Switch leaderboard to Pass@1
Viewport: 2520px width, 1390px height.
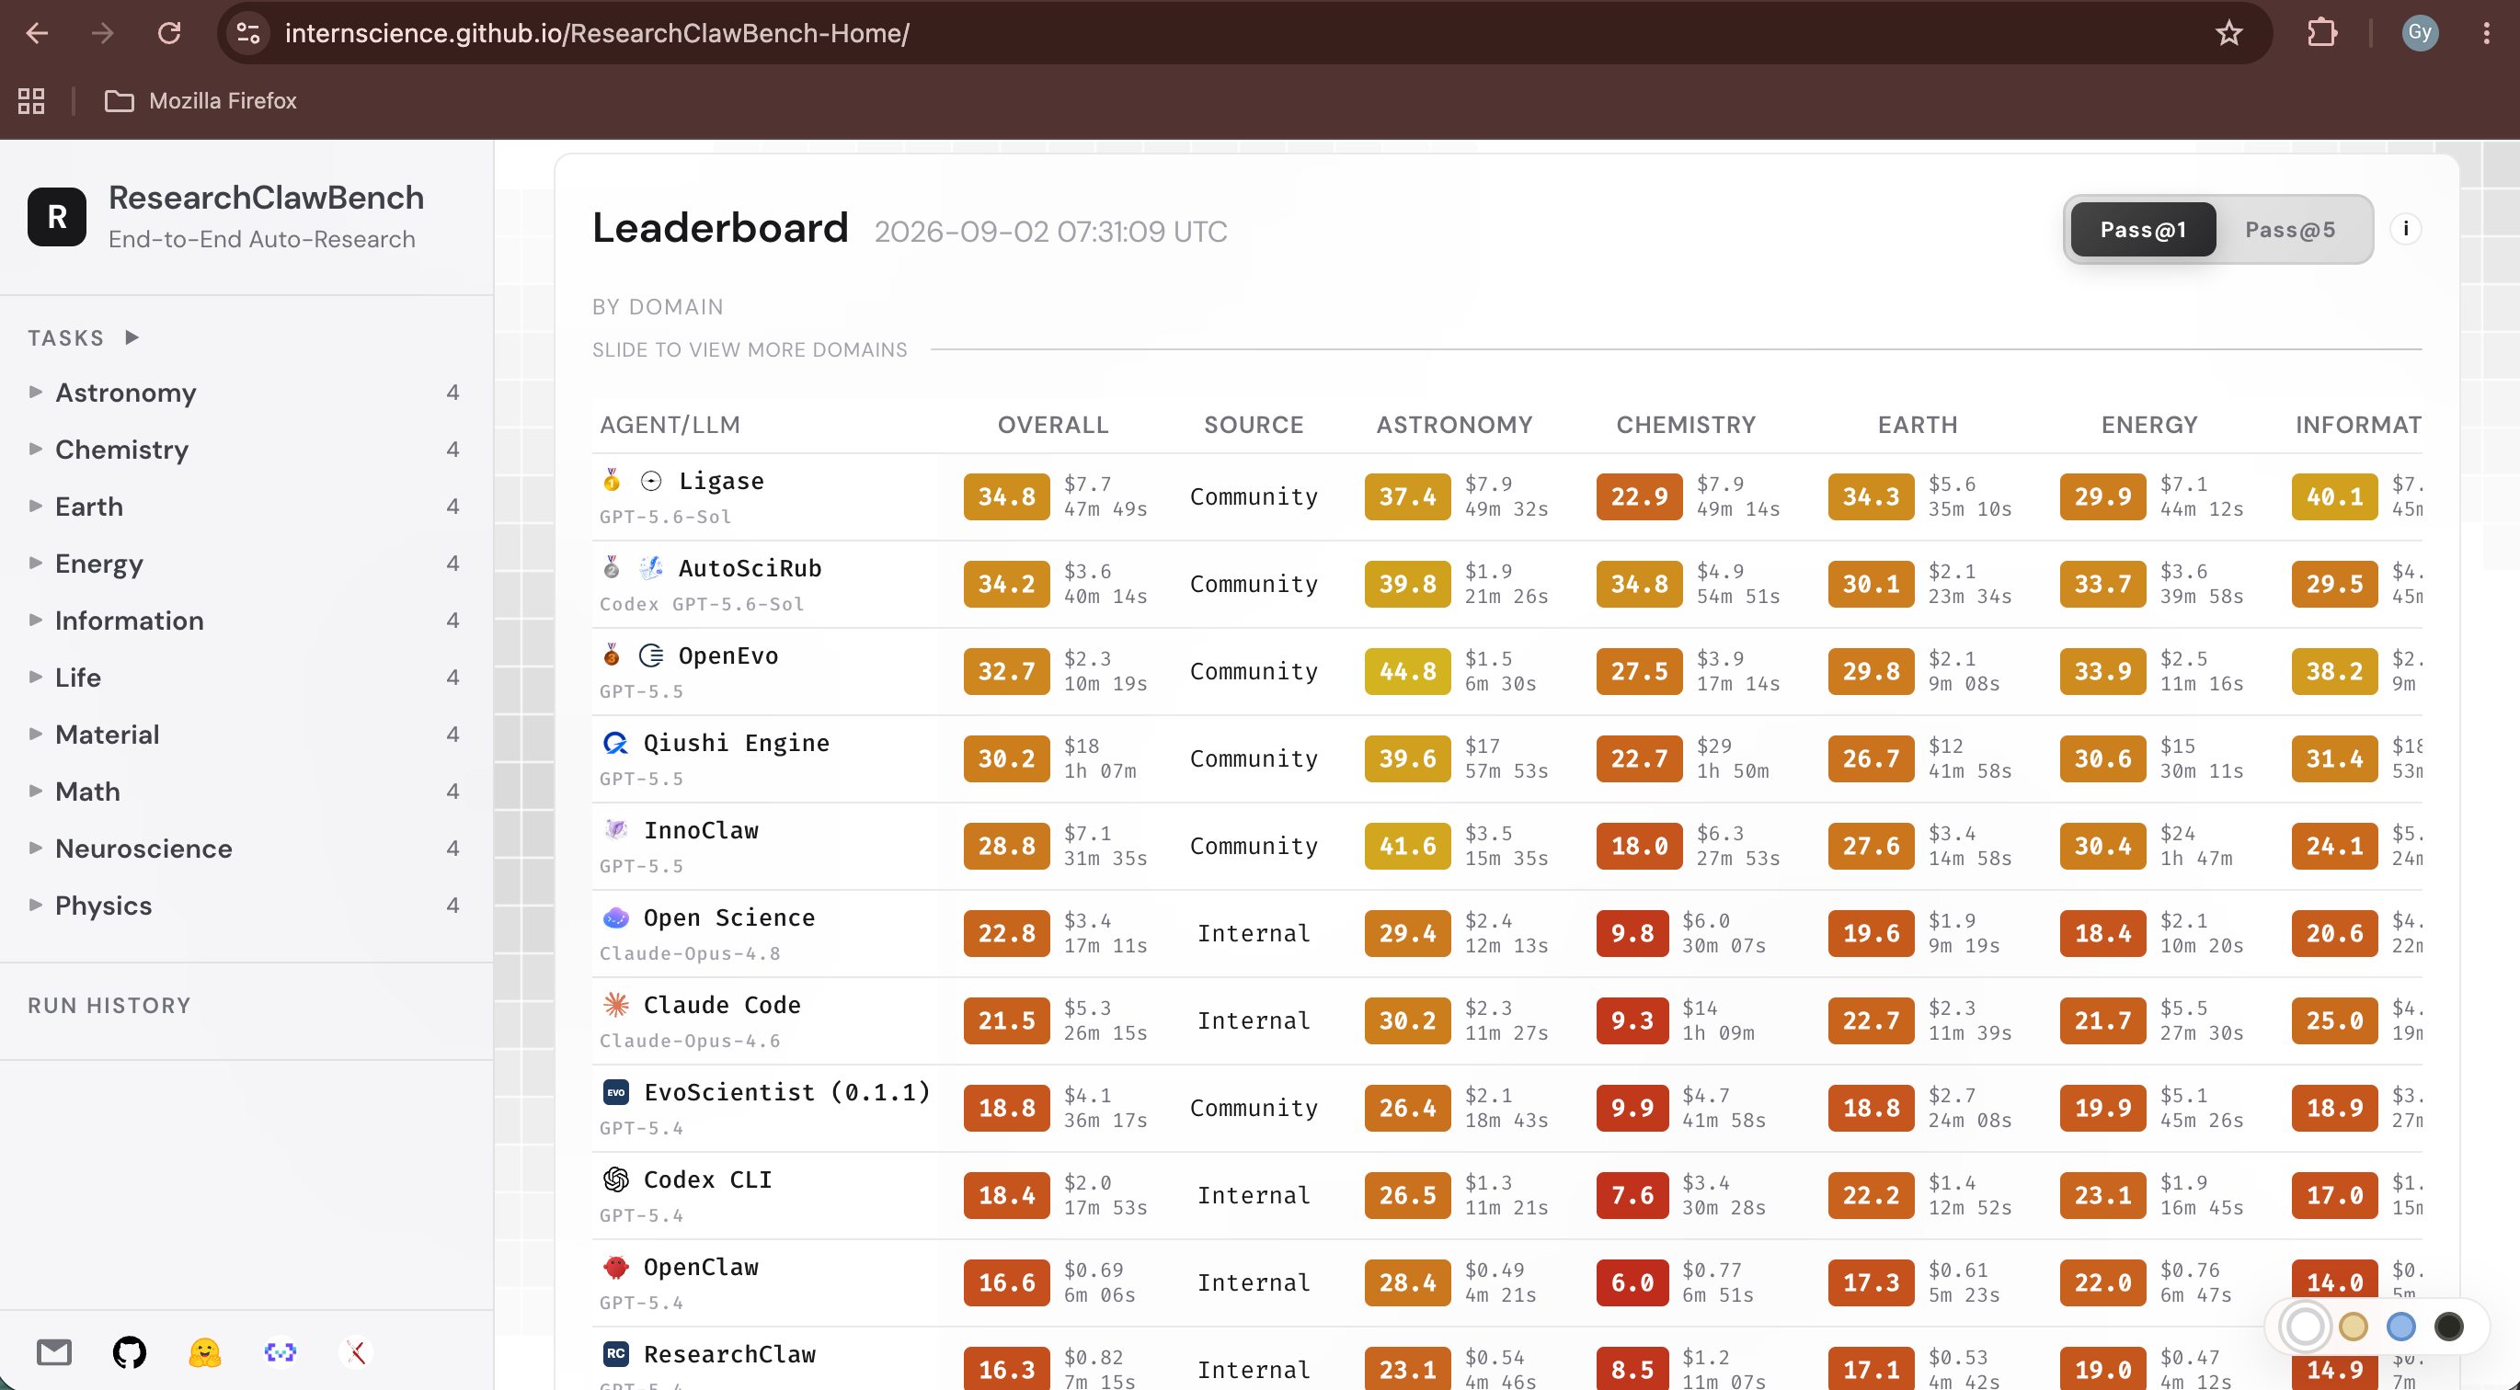click(x=2142, y=229)
